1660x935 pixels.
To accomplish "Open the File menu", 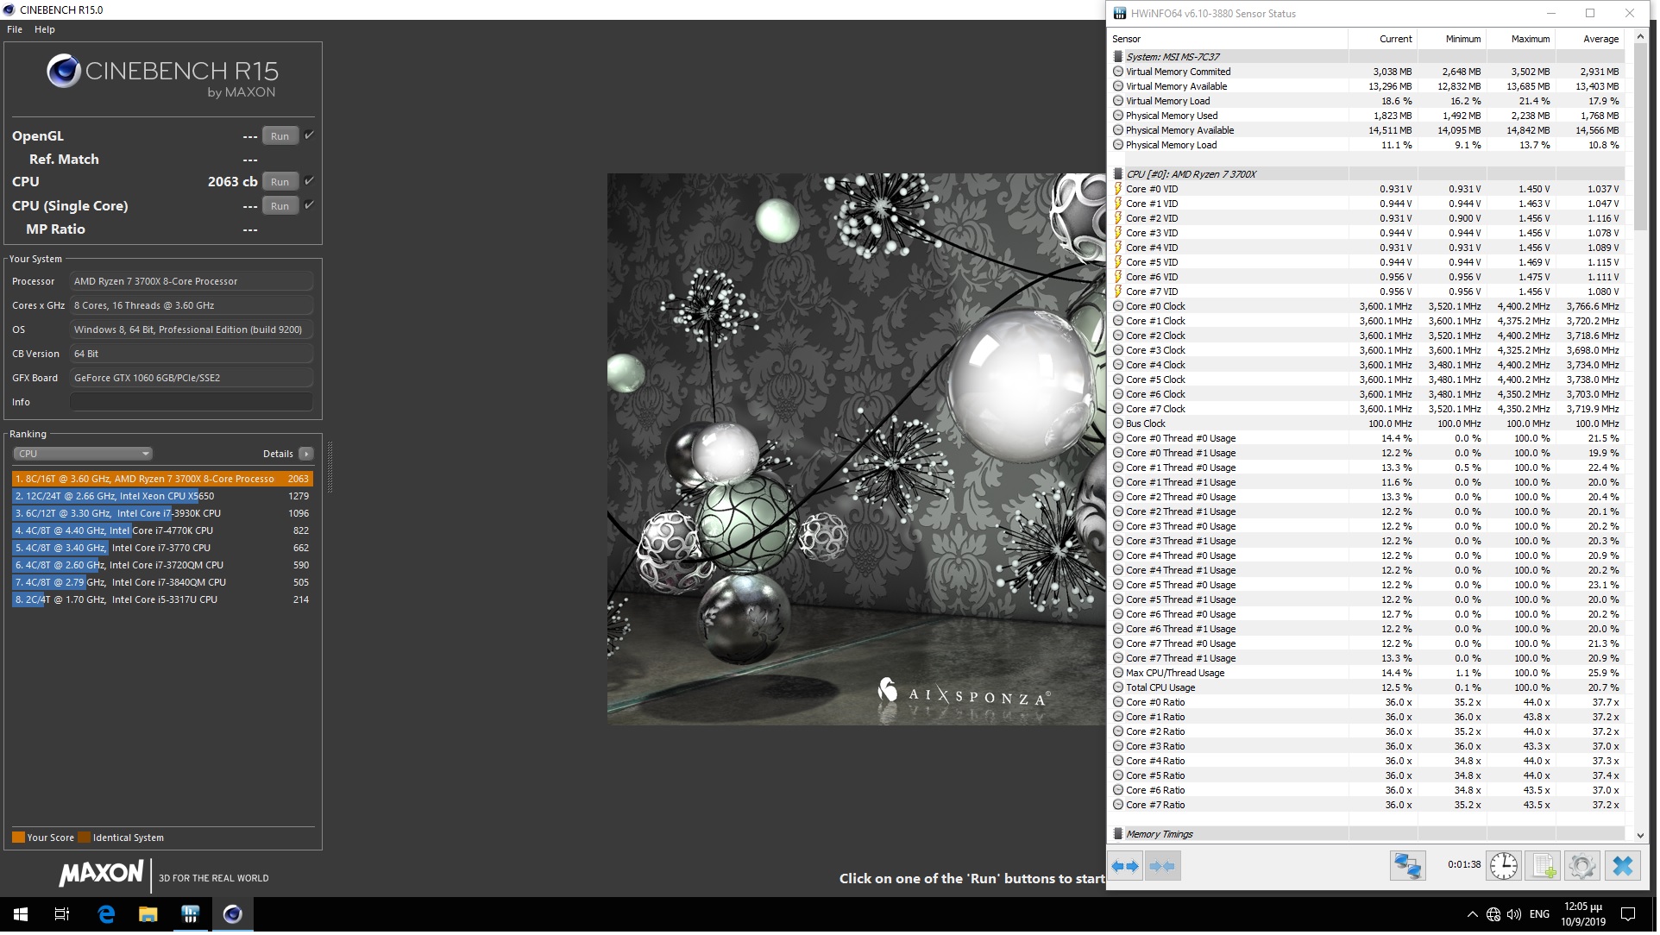I will (15, 29).
